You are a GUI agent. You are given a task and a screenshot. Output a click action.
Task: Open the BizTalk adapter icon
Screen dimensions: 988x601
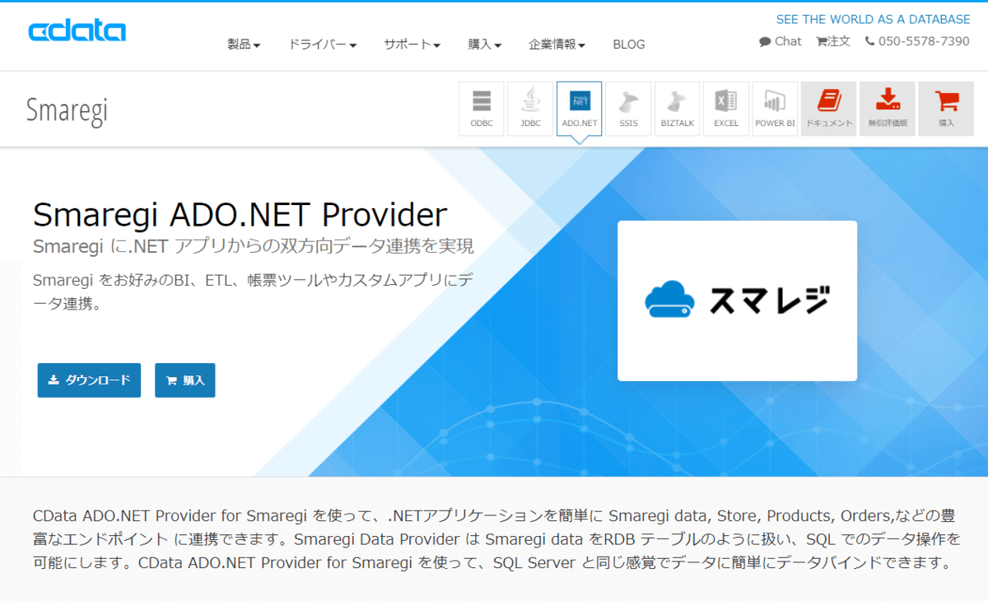pos(678,109)
